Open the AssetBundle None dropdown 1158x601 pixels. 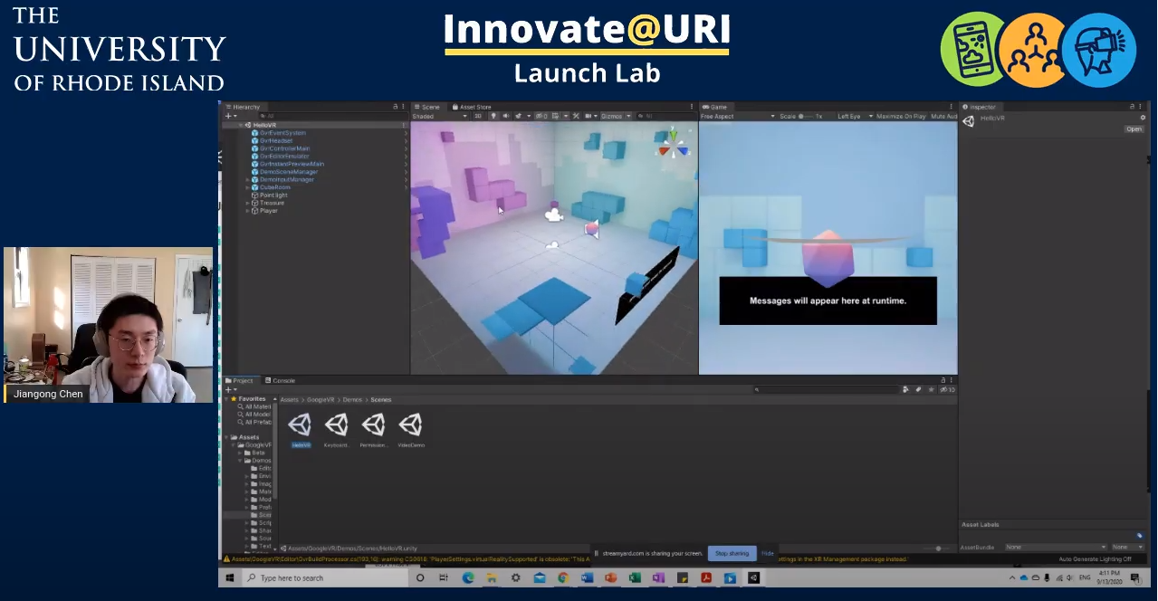[x=1056, y=547]
